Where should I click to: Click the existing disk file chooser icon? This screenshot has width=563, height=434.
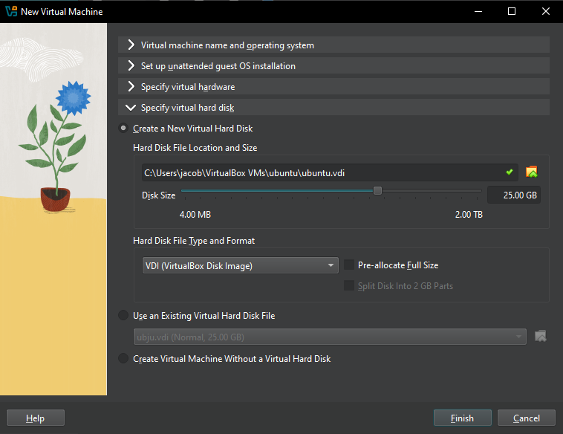(541, 337)
